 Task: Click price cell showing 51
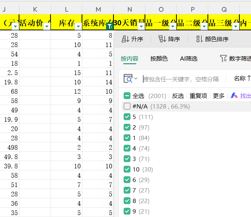point(9,185)
